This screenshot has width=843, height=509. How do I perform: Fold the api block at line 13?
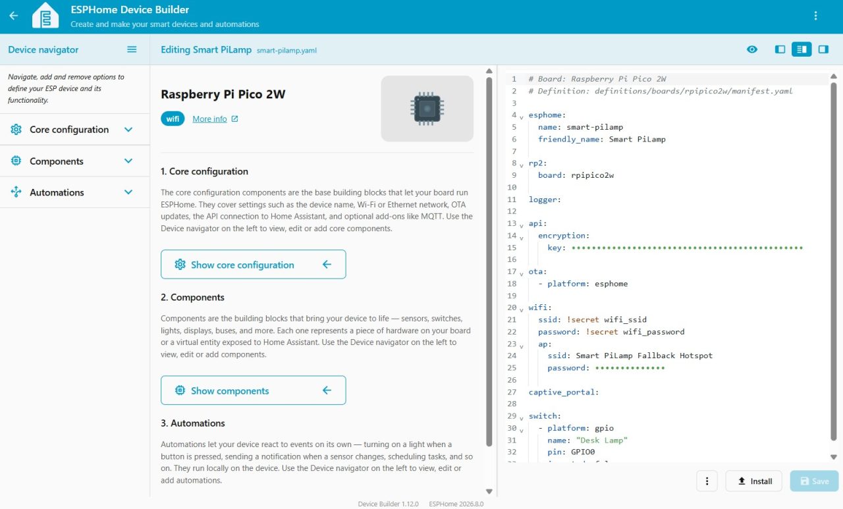click(x=522, y=225)
